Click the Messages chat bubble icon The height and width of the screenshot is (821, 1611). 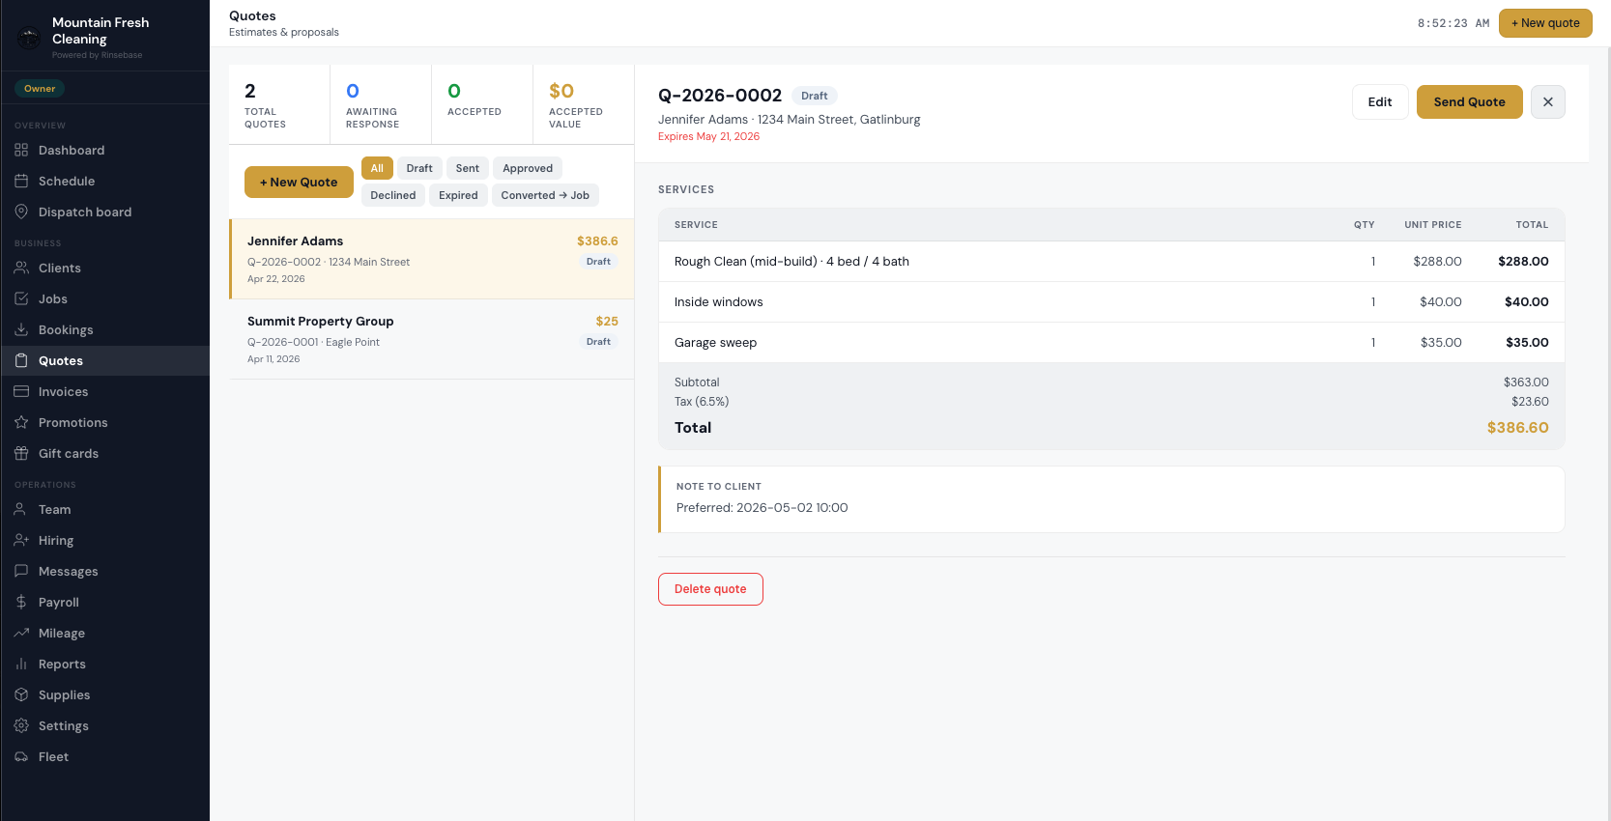21,571
